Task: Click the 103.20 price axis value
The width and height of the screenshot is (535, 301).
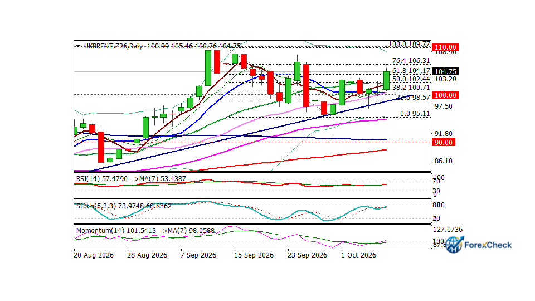Action: 445,79
